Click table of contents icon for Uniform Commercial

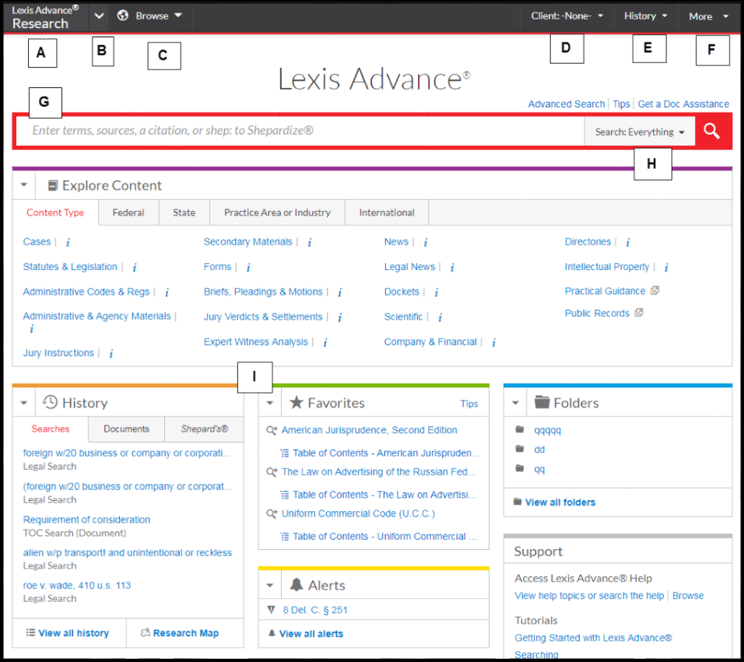[x=285, y=537]
